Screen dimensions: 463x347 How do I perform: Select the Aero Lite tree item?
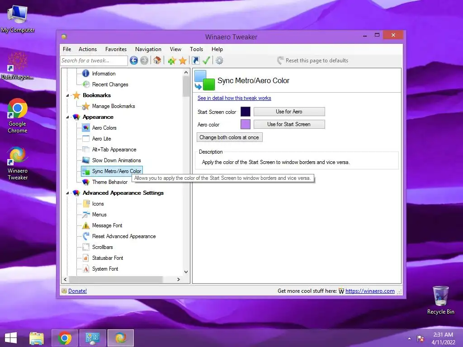point(102,139)
